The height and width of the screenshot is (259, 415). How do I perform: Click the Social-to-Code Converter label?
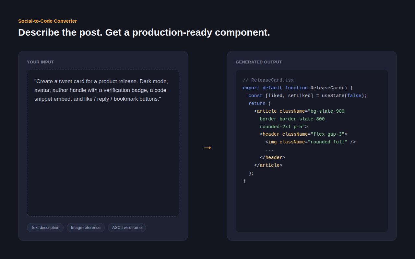point(47,21)
